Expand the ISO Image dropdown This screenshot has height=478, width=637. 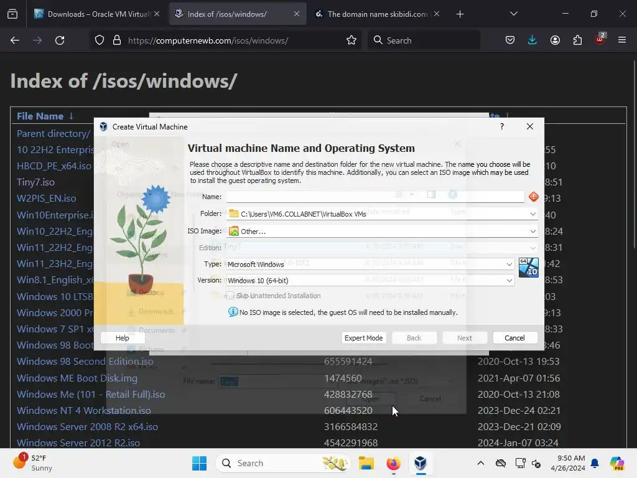pos(532,232)
